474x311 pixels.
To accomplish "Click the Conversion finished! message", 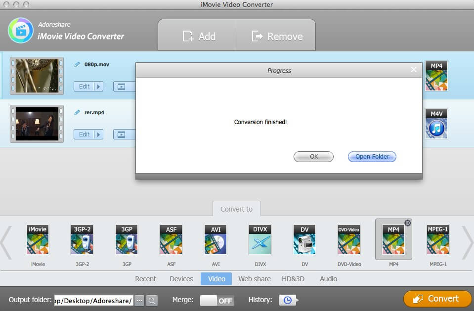I will tap(260, 122).
